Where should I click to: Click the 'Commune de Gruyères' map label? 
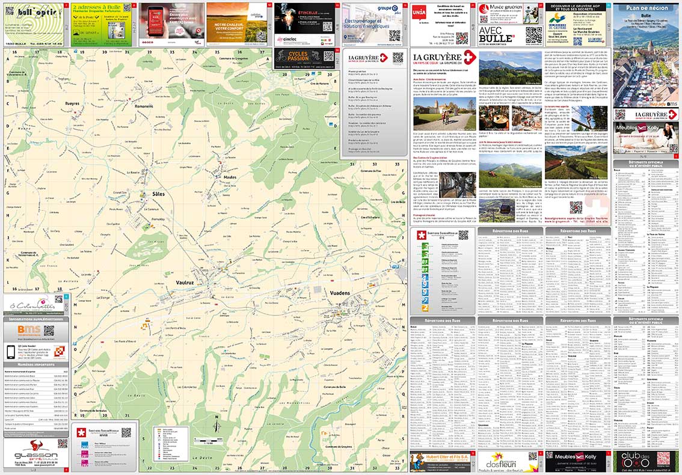pyautogui.click(x=339, y=447)
